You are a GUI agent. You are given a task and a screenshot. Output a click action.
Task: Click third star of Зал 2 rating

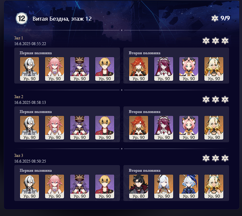225,100
